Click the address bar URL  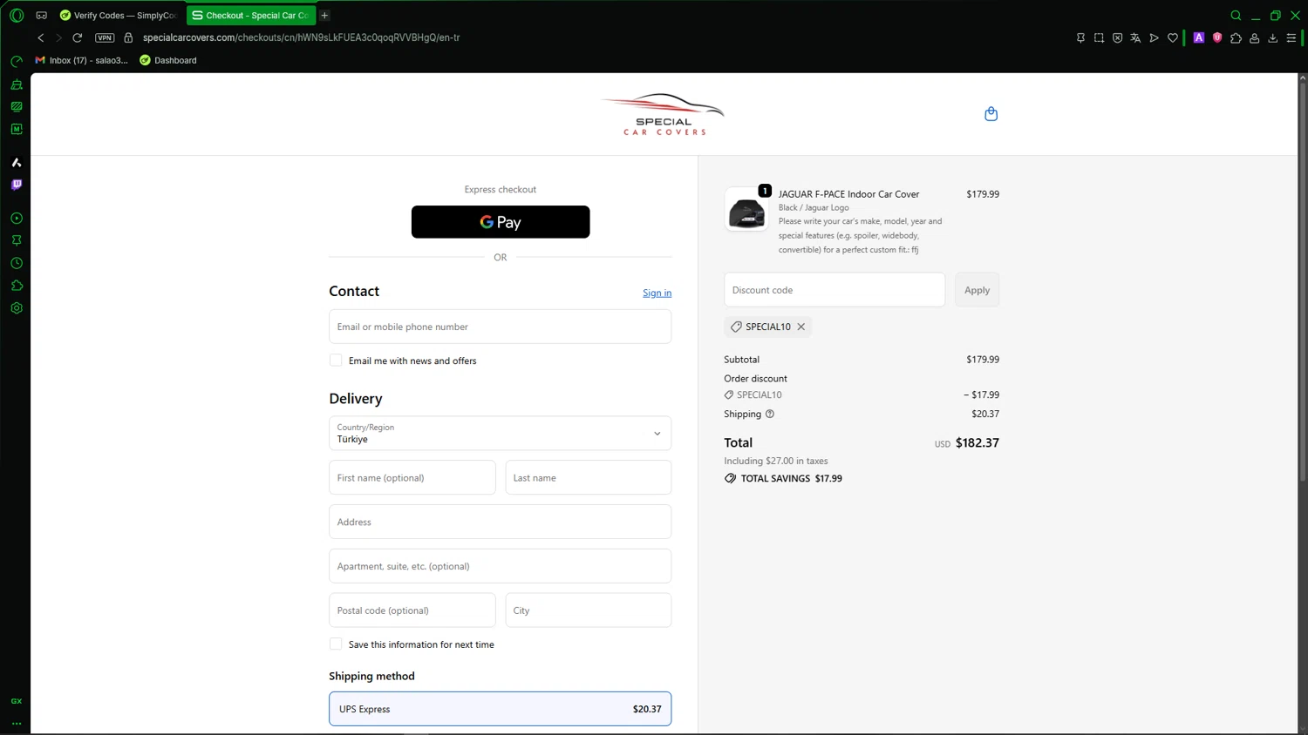[x=301, y=37]
